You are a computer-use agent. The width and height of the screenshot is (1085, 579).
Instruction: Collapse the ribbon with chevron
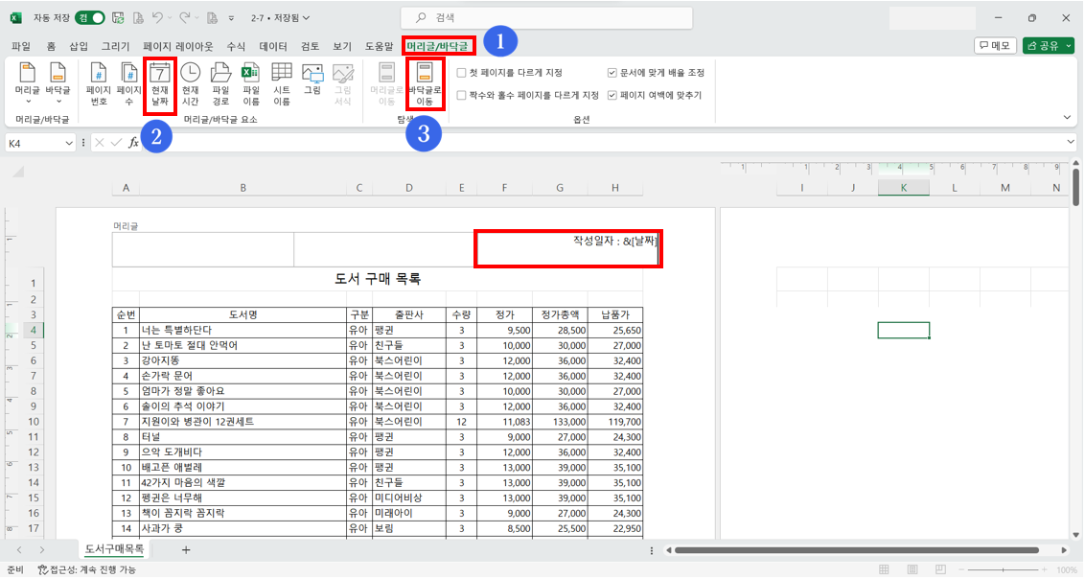tap(1067, 118)
